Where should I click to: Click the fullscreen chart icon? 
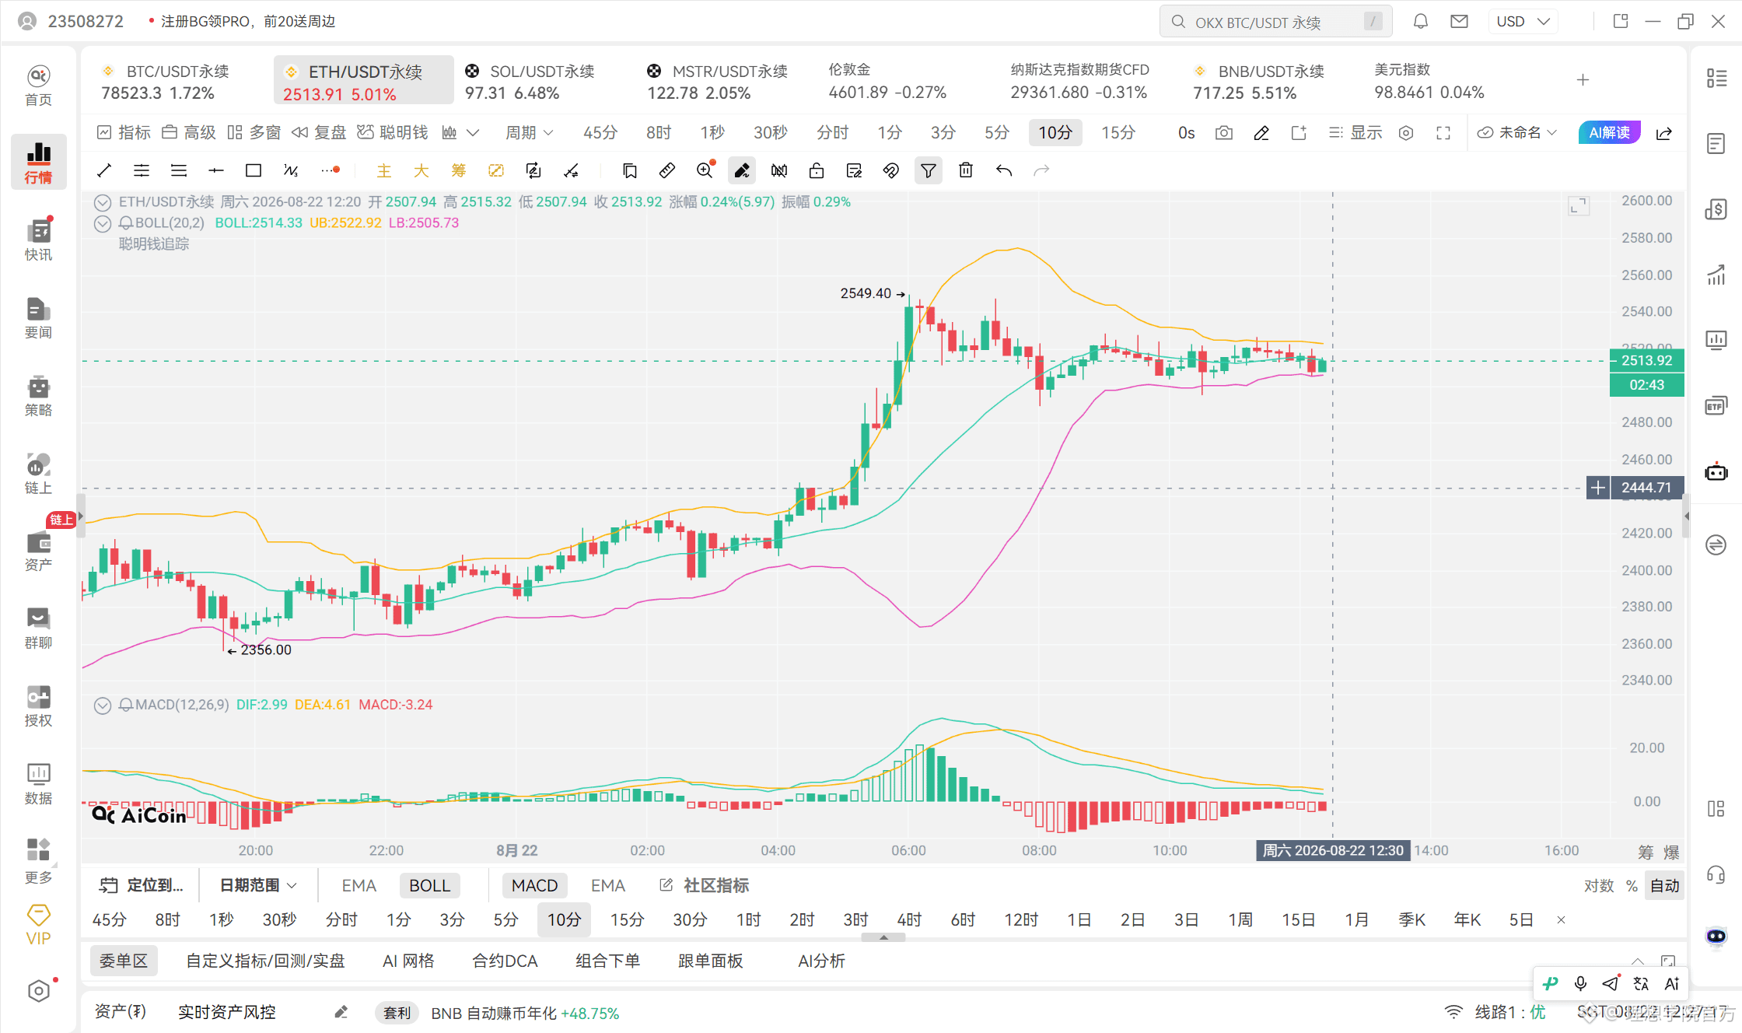[x=1443, y=133]
